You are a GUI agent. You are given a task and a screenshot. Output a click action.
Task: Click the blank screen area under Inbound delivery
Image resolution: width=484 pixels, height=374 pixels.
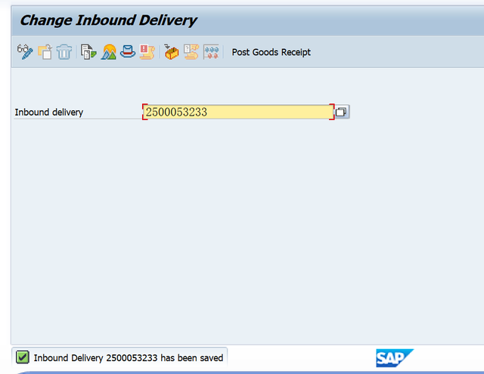(x=247, y=231)
